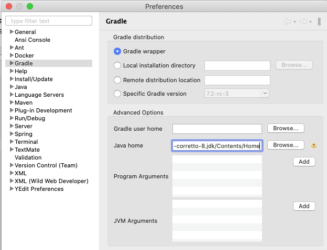
Task: Click the back navigation arrow icon
Action: click(287, 21)
